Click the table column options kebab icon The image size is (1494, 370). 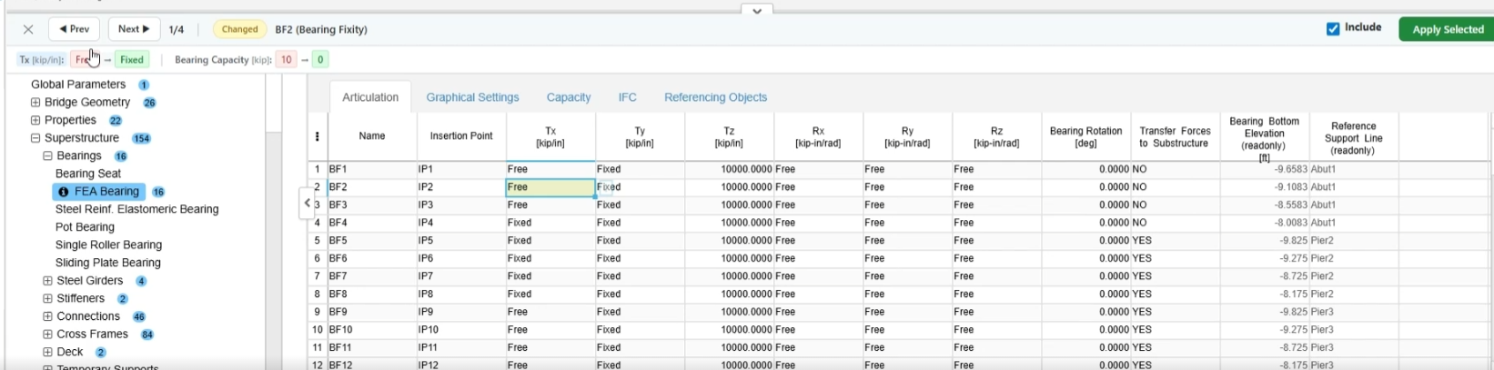[317, 136]
